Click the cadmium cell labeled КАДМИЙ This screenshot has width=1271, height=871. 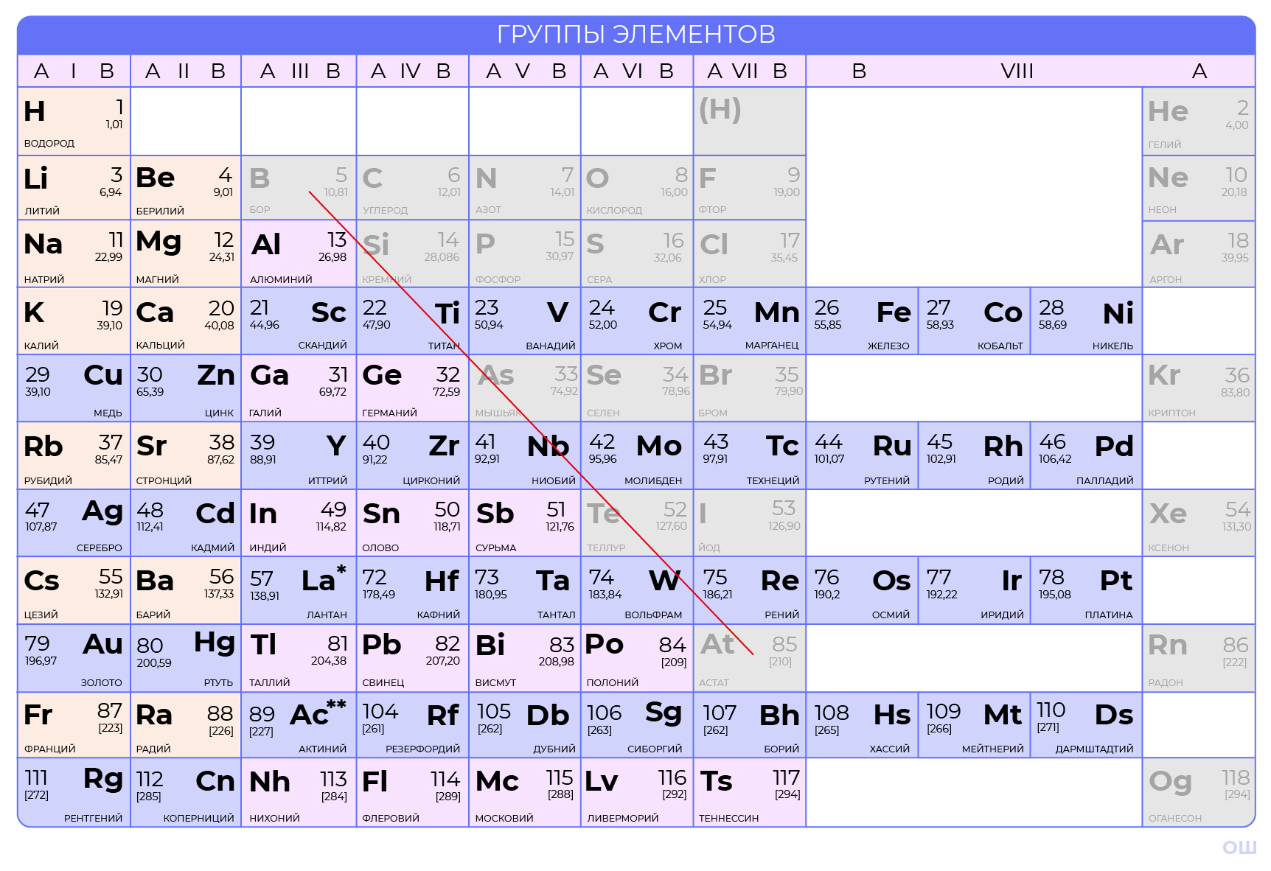tap(186, 523)
